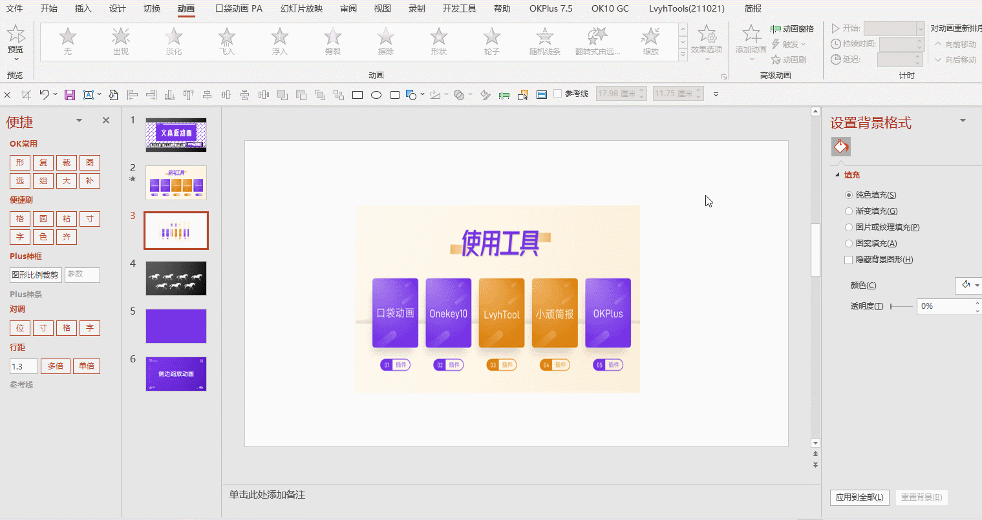Open the undo history dropdown arrow
This screenshot has height=520, width=982.
55,94
